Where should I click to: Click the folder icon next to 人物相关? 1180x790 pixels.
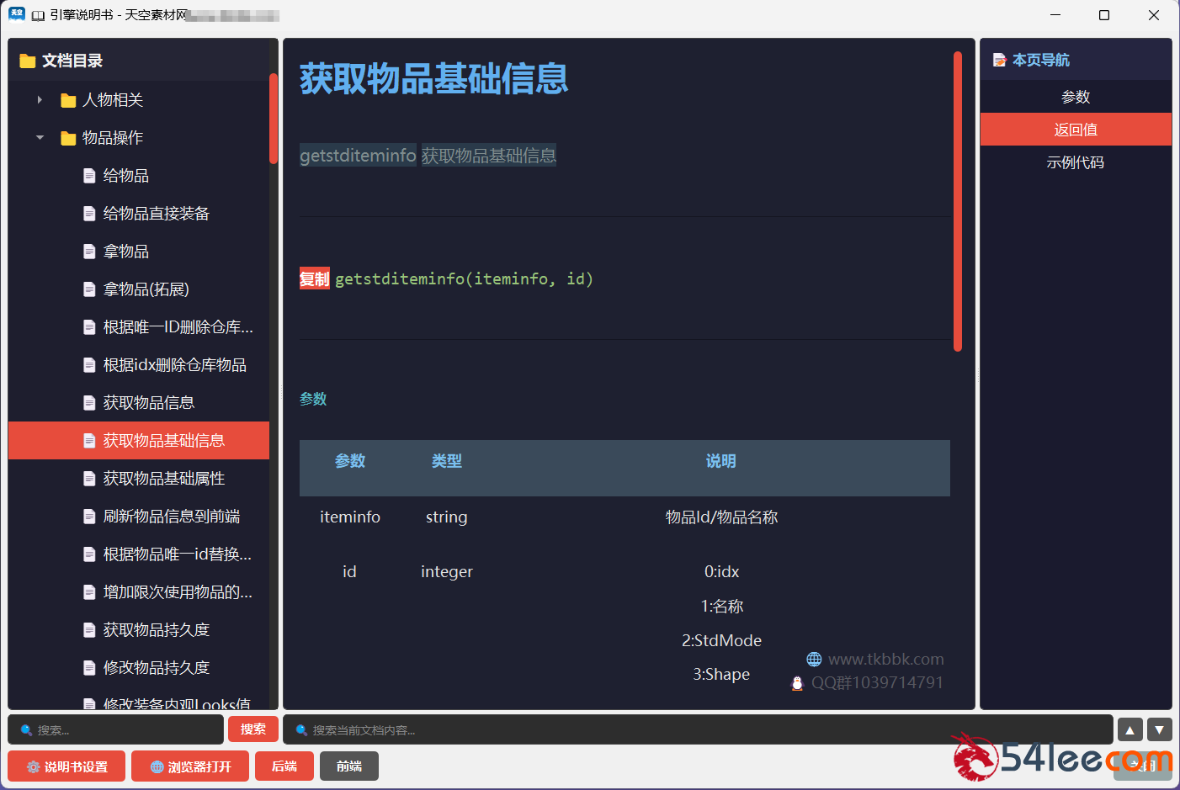coord(68,101)
